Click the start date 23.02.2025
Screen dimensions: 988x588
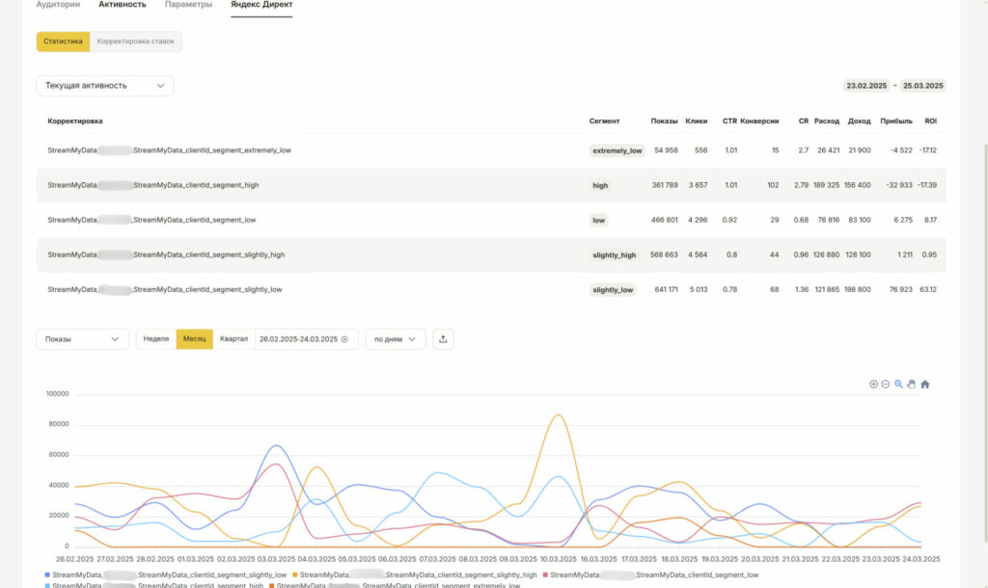click(866, 86)
